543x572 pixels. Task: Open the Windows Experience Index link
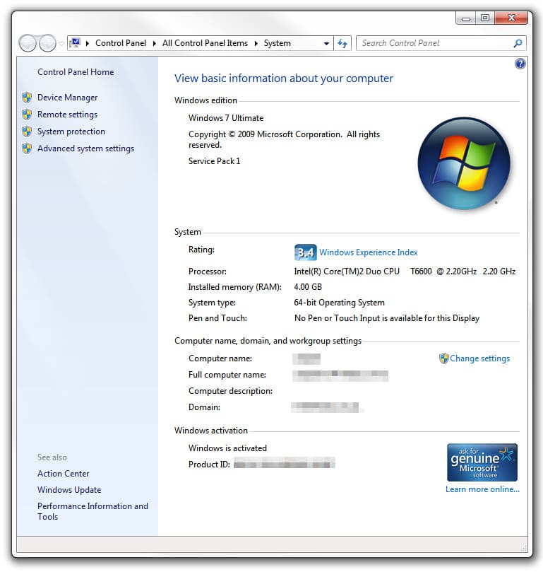click(368, 252)
